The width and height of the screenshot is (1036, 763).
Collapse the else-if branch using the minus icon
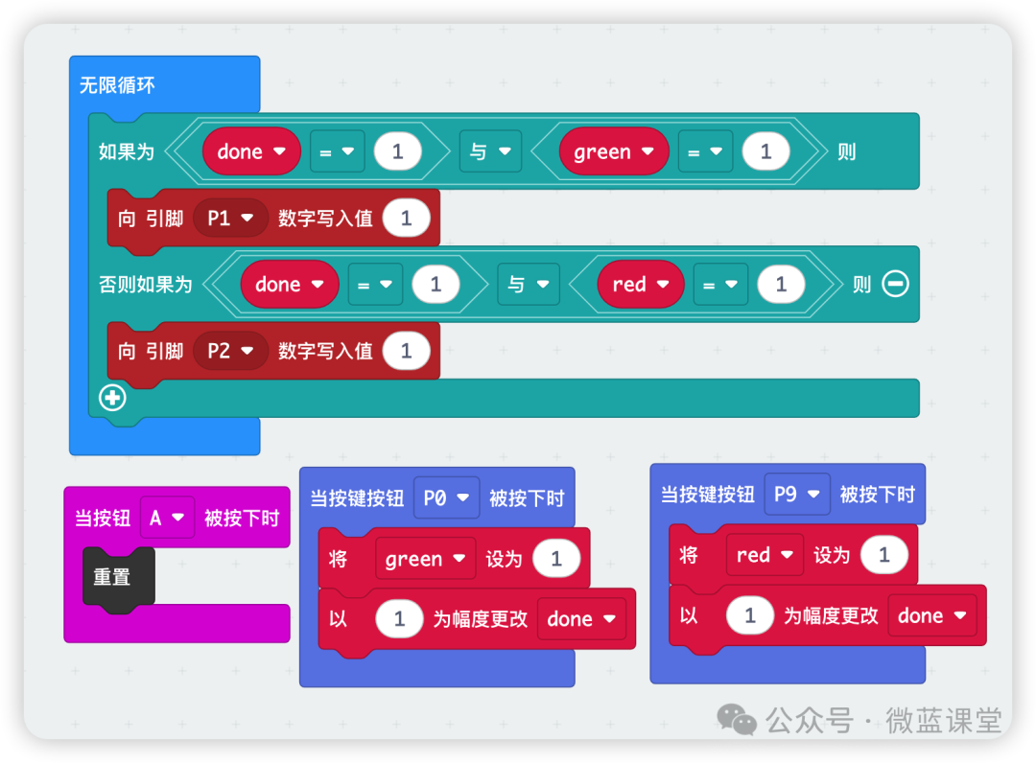[893, 285]
